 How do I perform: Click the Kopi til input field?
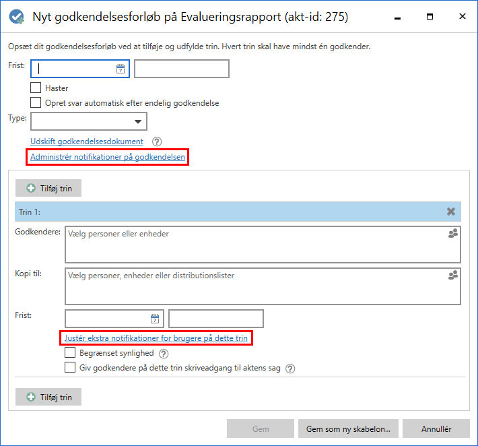263,286
